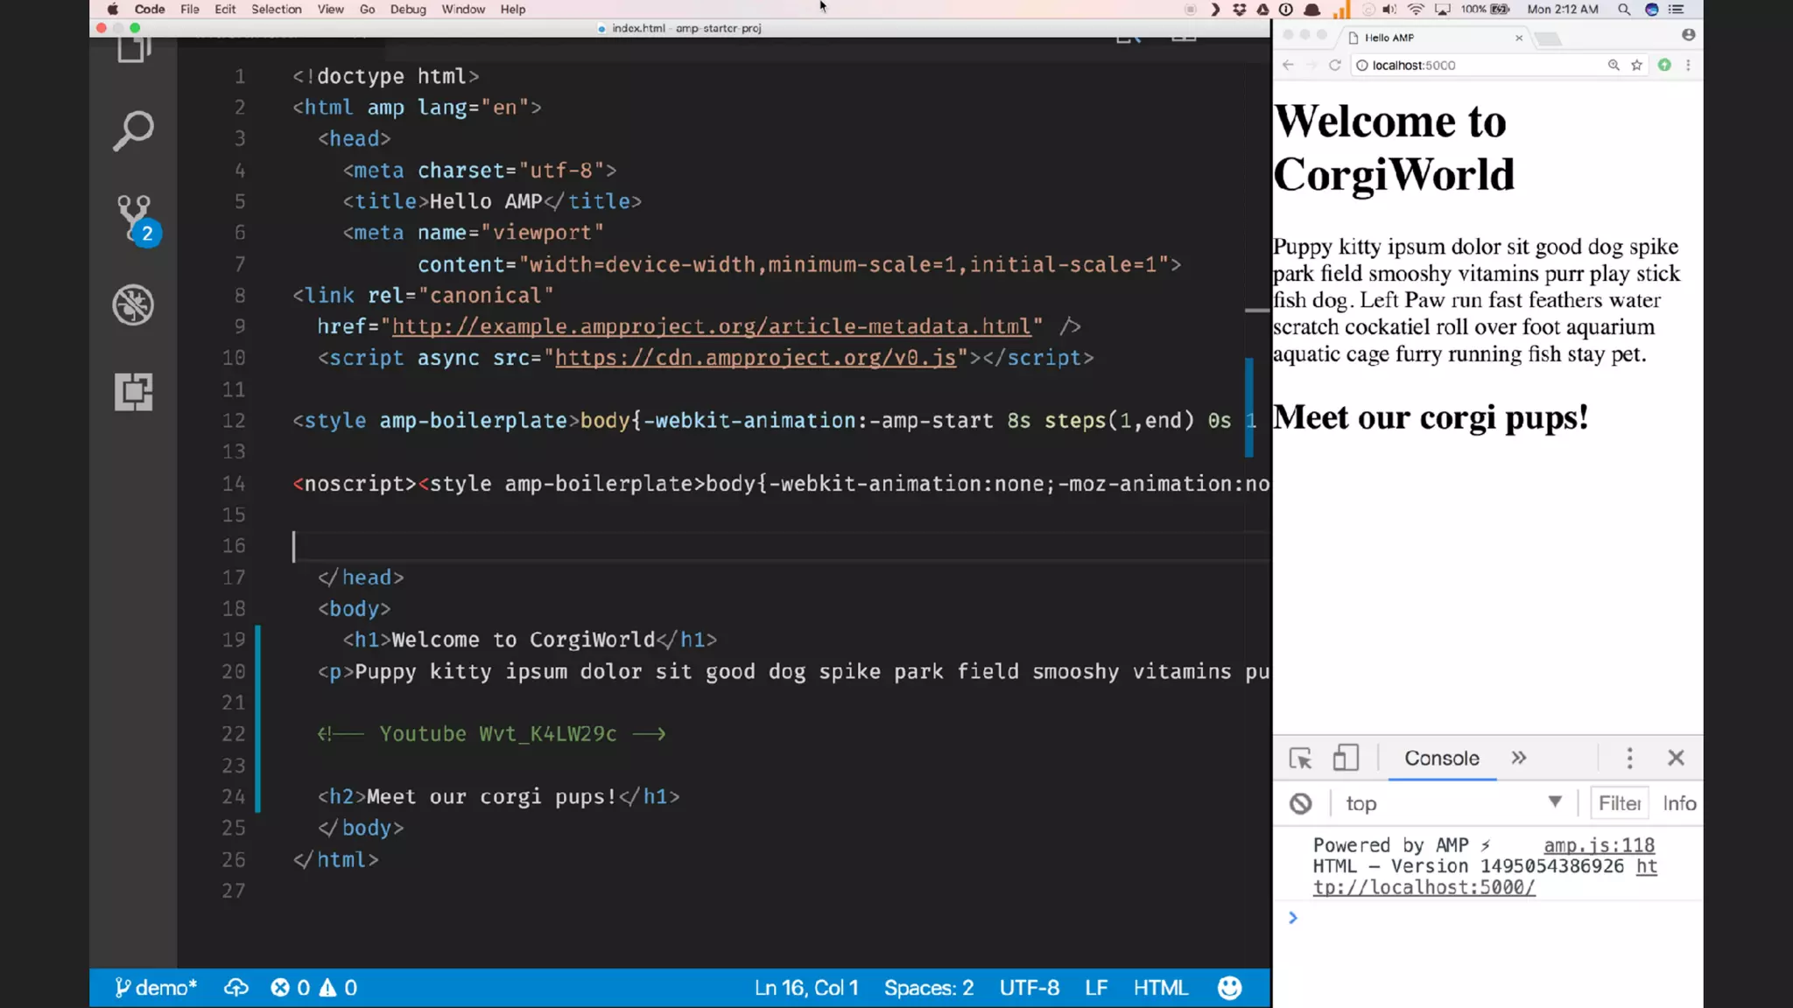Expand more DevTools tabs chevron
1793x1008 pixels.
point(1518,758)
